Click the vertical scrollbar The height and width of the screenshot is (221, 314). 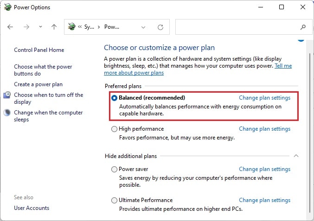[x=310, y=133]
